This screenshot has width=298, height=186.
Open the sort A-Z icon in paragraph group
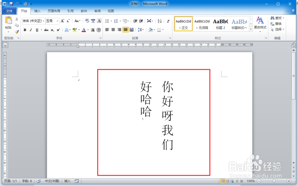[x=160, y=21]
